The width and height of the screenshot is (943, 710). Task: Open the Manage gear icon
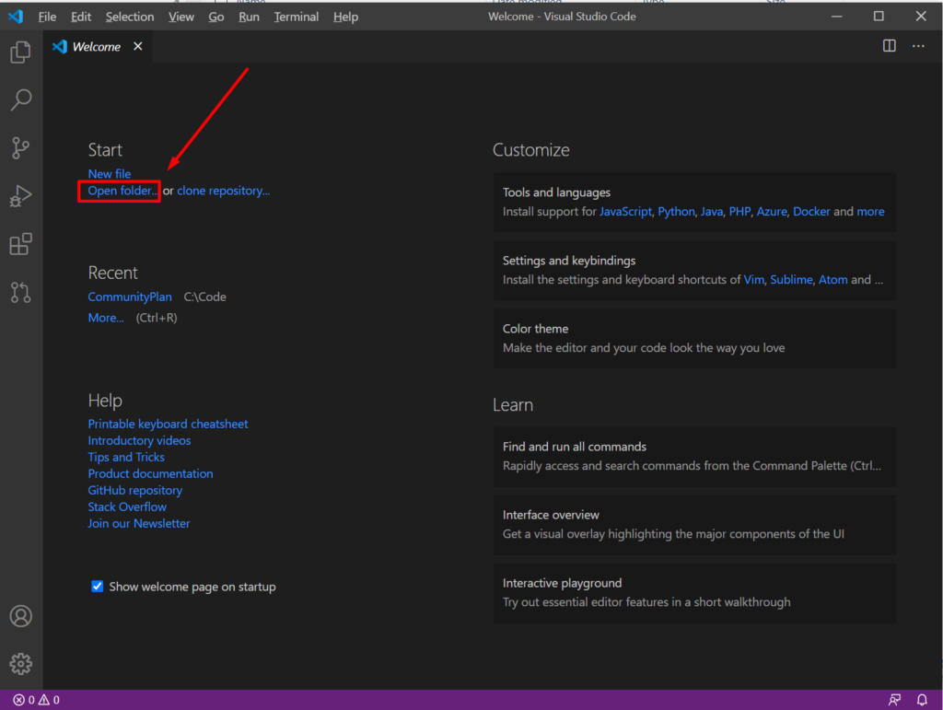click(x=20, y=664)
